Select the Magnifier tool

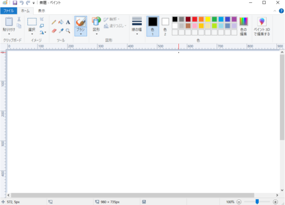[68, 31]
